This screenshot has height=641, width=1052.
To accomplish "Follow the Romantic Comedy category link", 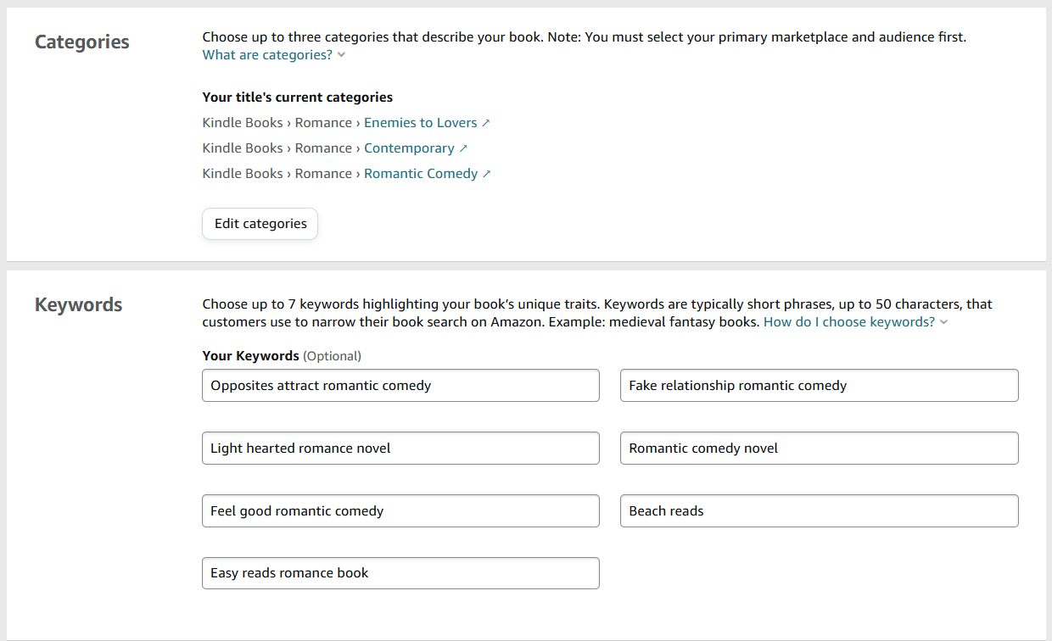I will click(422, 174).
